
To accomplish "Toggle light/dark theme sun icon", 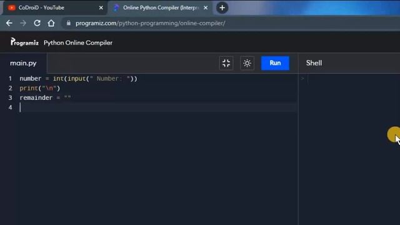I will tap(247, 63).
